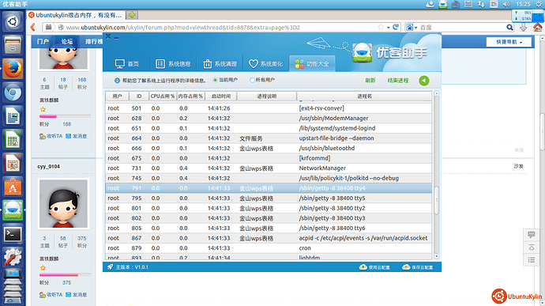Viewport: 545px width, 306px height.
Task: Open the Files manager from dock
Action: (x=13, y=45)
